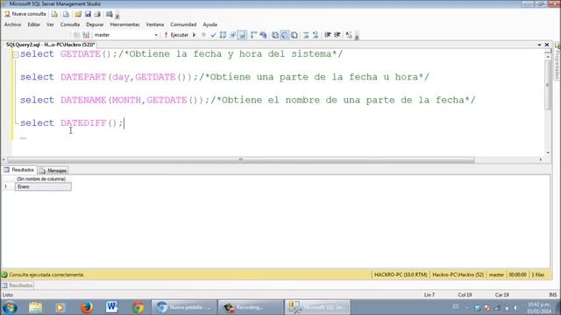561x315 pixels.
Task: Open the active files dropdown arrow
Action: (539, 45)
